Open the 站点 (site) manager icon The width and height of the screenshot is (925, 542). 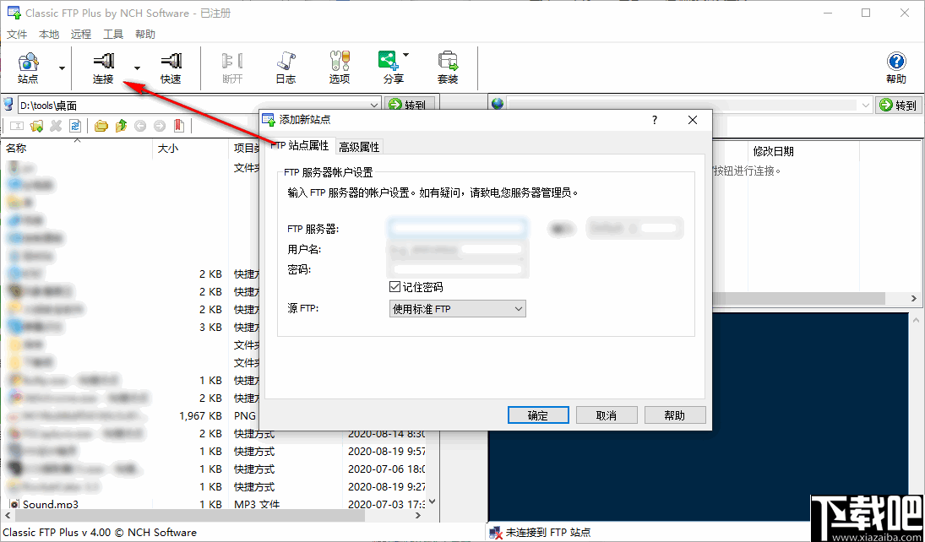[x=28, y=66]
